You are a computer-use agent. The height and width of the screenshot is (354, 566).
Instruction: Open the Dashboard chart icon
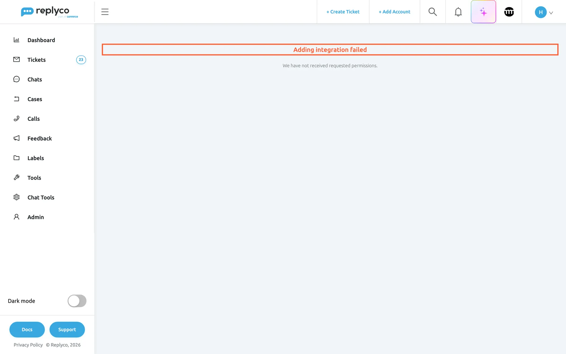tap(16, 40)
